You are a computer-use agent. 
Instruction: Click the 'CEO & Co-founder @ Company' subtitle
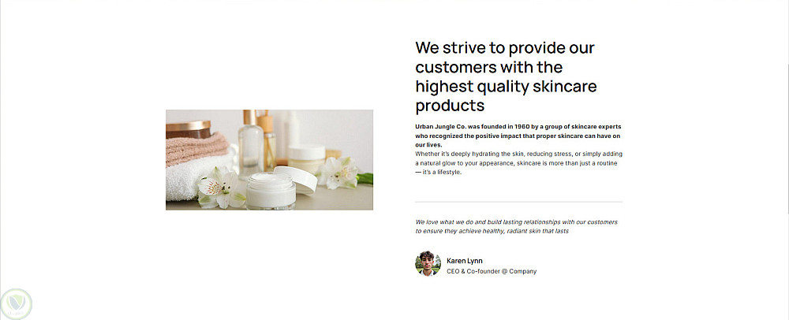click(x=491, y=271)
